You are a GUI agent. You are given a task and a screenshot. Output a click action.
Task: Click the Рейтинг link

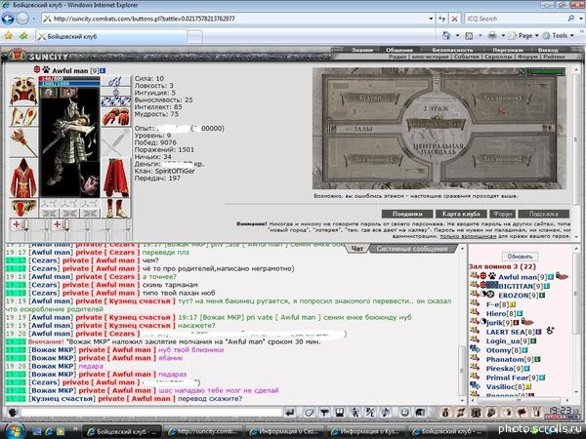tap(555, 57)
